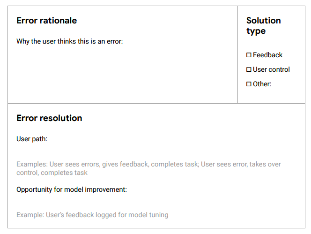This screenshot has height=234, width=311.
Task: Click the Other: label text
Action: pyautogui.click(x=262, y=84)
